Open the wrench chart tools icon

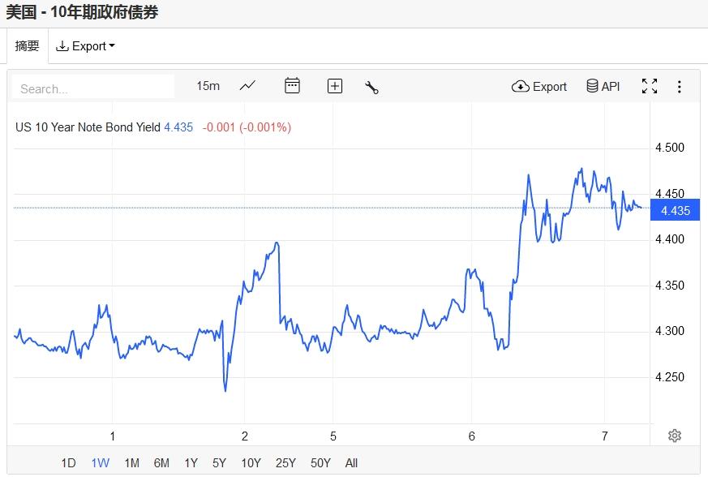[x=372, y=87]
